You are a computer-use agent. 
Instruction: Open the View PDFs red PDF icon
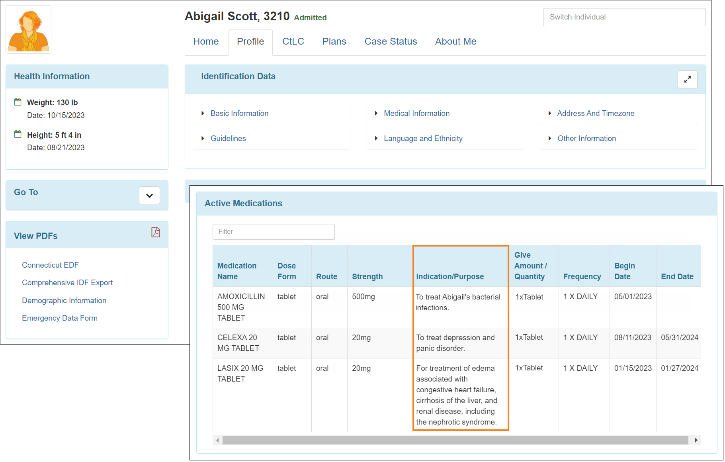[x=156, y=232]
